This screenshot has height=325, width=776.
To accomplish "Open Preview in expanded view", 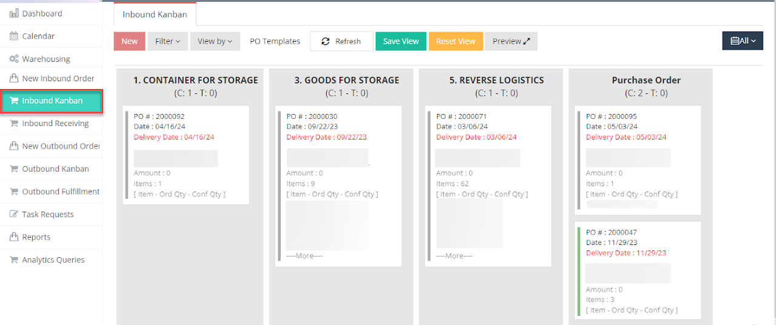I will tap(510, 41).
